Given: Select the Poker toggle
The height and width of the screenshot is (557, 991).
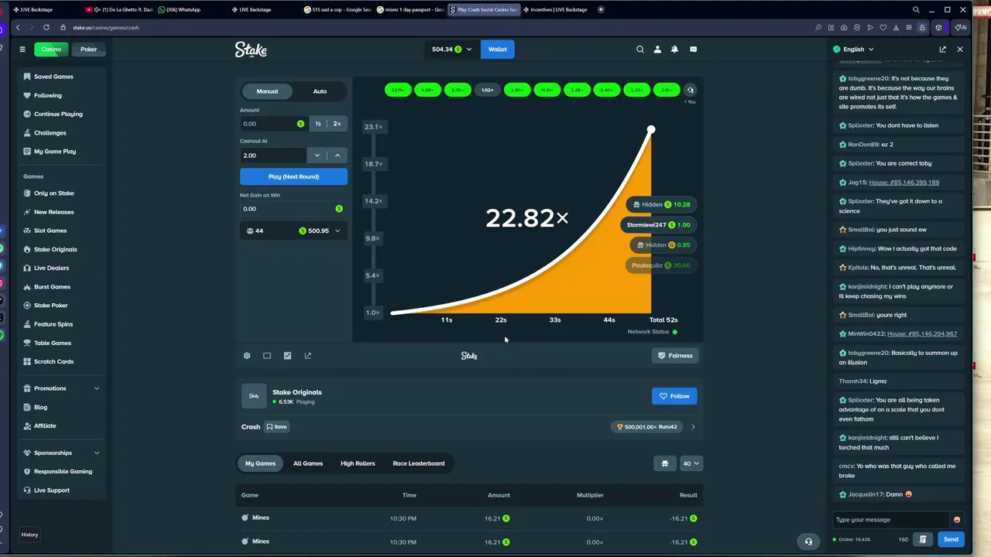Looking at the screenshot, I should coord(89,50).
